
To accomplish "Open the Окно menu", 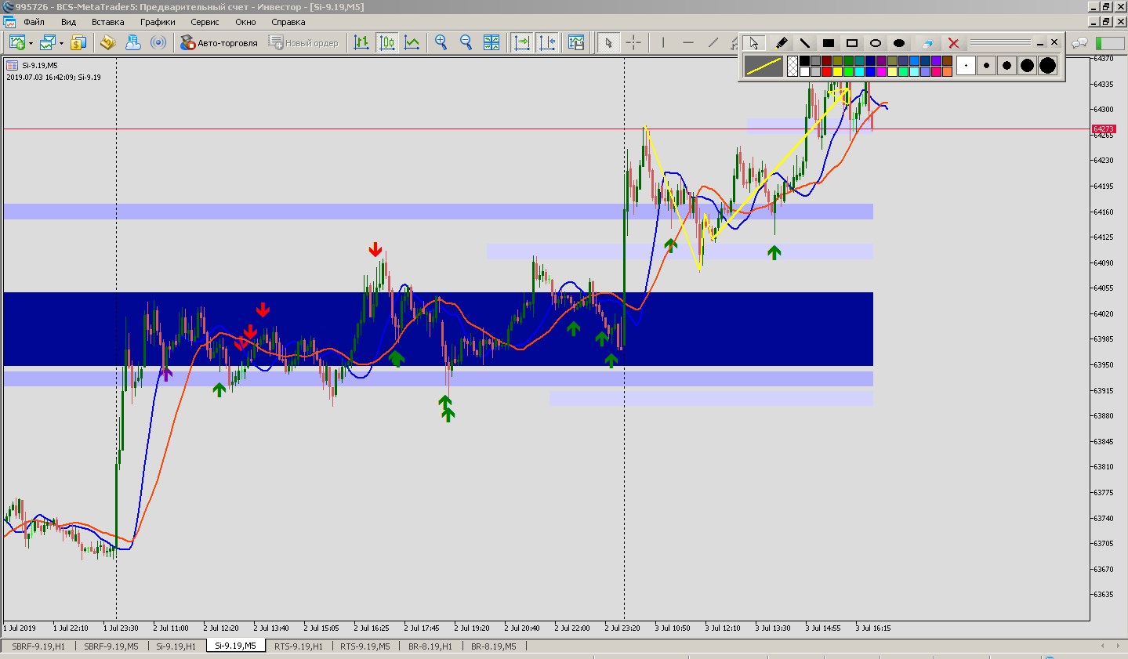I will point(245,22).
